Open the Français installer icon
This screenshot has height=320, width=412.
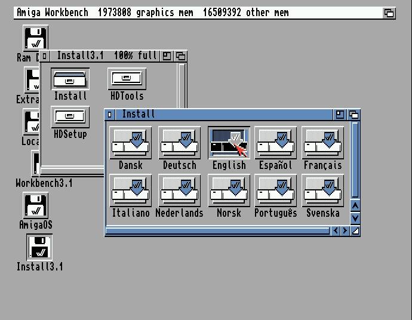point(322,143)
